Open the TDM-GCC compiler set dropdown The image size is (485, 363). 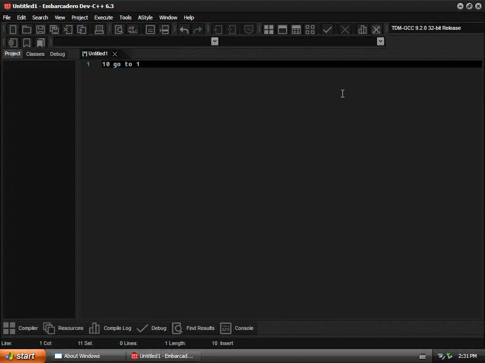click(x=436, y=28)
